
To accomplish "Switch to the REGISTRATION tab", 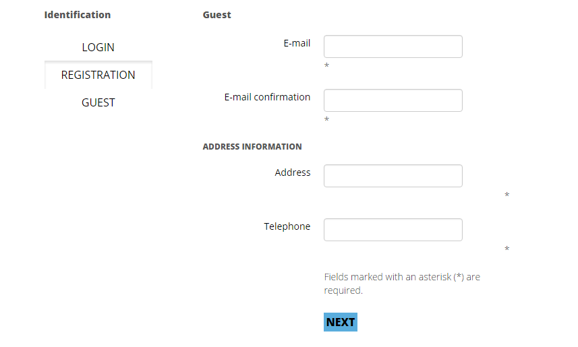I will coord(98,75).
